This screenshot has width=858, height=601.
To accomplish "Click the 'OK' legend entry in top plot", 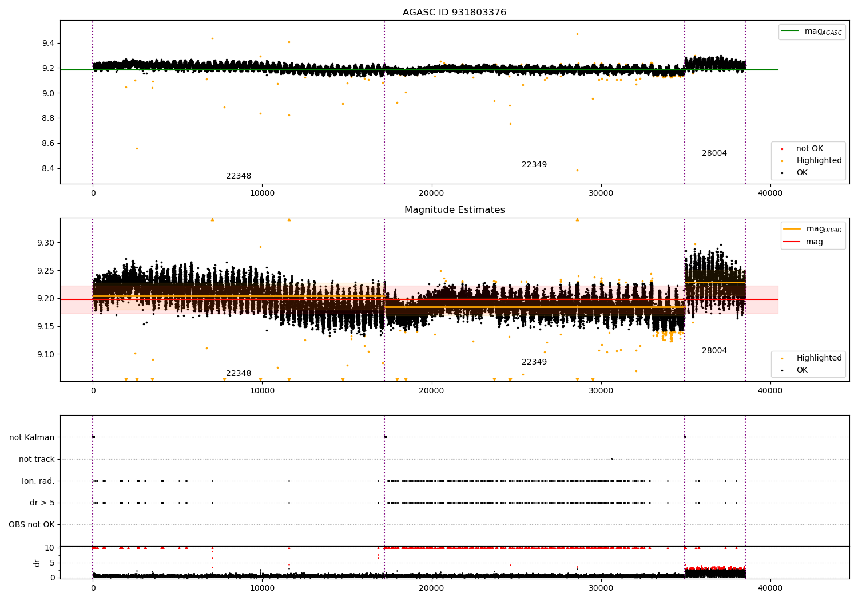I will [x=795, y=173].
